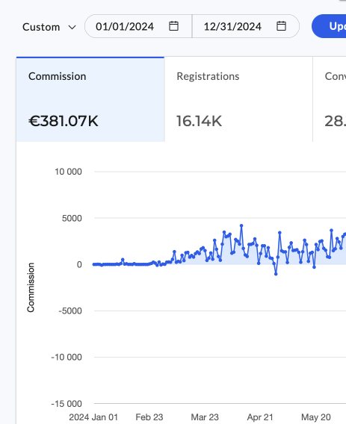346x424 pixels.
Task: Open the end date calendar icon
Action: coord(281,26)
